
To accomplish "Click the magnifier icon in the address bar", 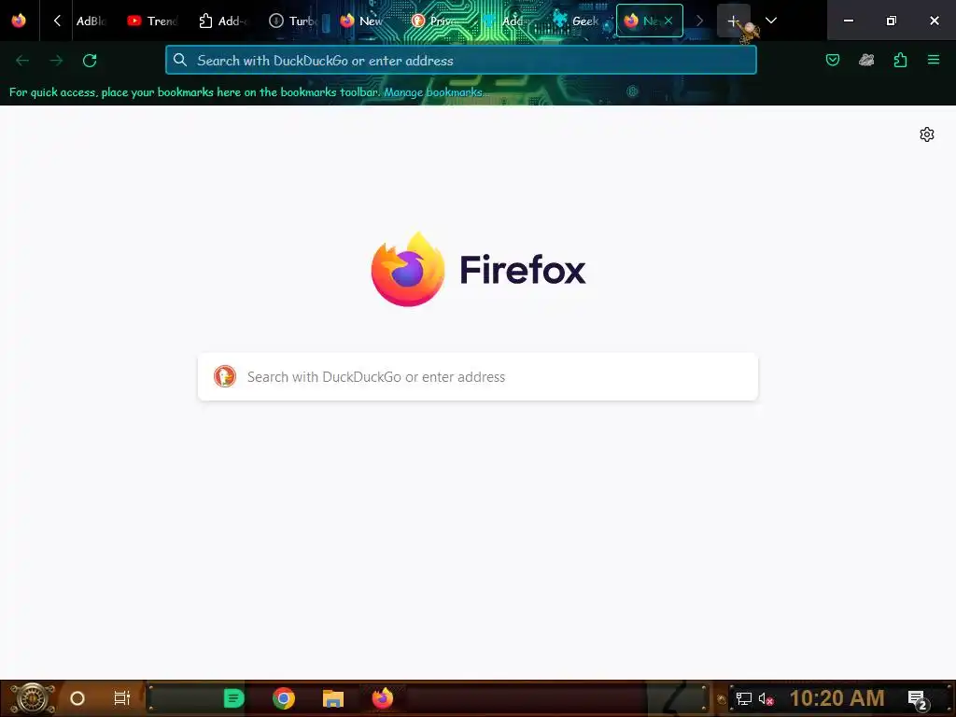I will [x=180, y=60].
